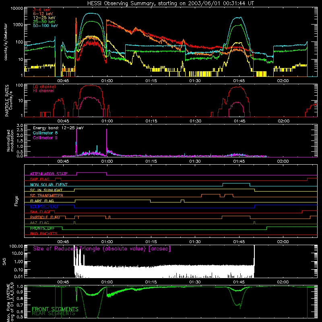Viewport: 322px width, 322px height.
Task: Select the orange 6-12 keV legend label
Action: tap(43, 14)
